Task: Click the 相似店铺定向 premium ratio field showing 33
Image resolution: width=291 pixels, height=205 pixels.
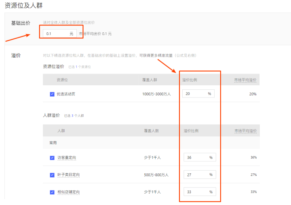Action: [196, 192]
